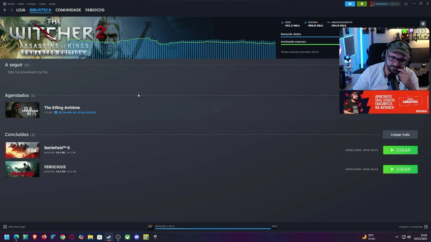The width and height of the screenshot is (431, 242).
Task: Play FEROCIOUS with JOGAR button
Action: point(400,169)
